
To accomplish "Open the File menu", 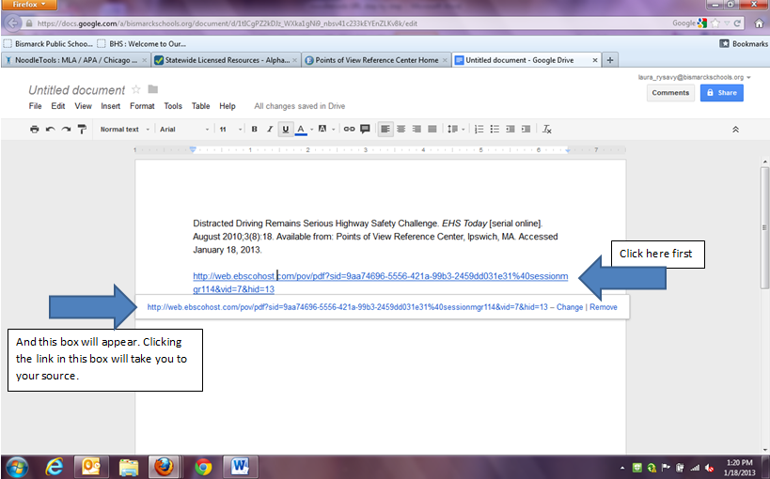I will pyautogui.click(x=35, y=106).
